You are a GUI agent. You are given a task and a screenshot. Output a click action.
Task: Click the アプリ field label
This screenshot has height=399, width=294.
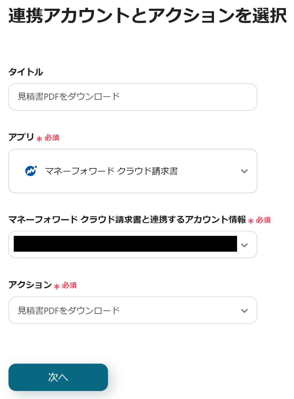point(21,137)
